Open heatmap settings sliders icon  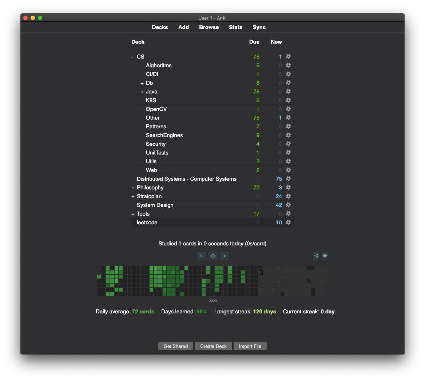coord(316,256)
